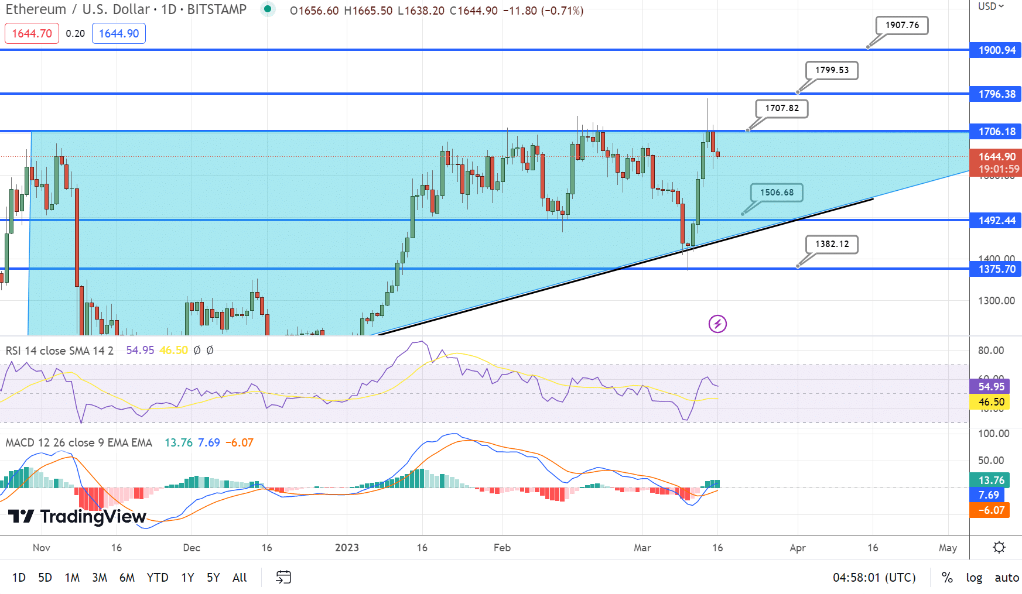Select the 5D time range

pyautogui.click(x=45, y=578)
